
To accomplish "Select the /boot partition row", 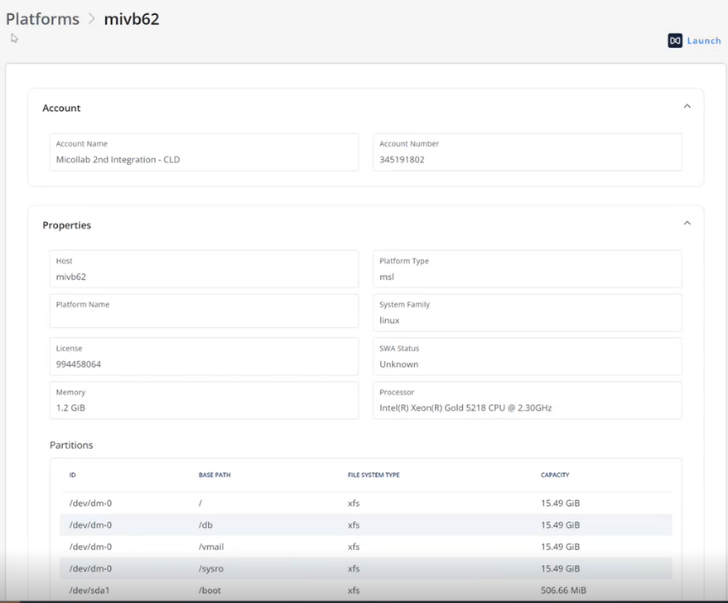I will pyautogui.click(x=366, y=591).
